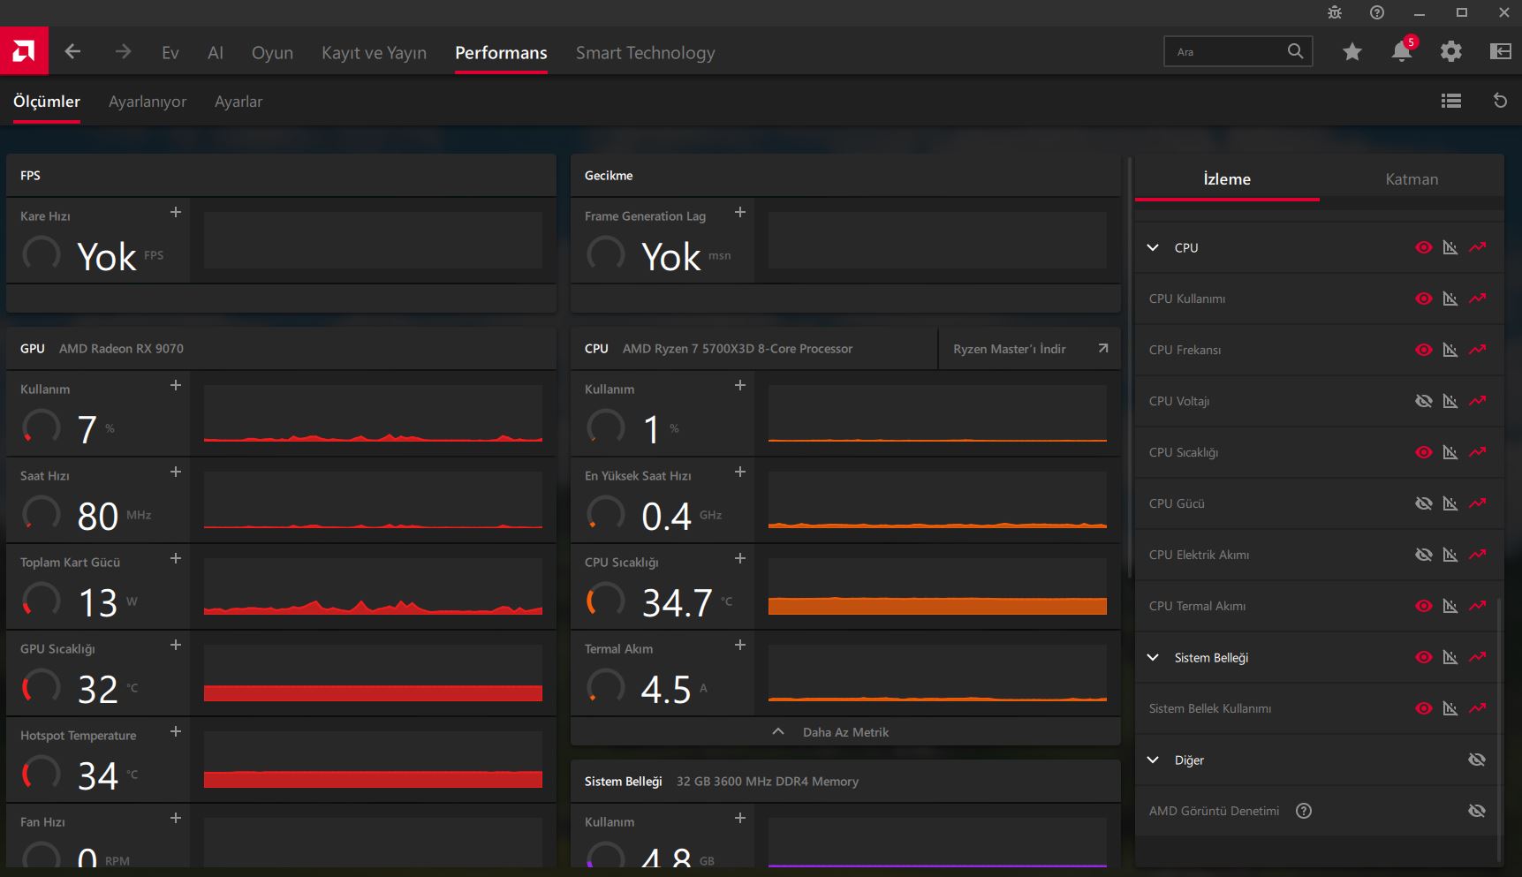The image size is (1522, 877).
Task: Hide CPU Sıcaklığı with eye toggle
Action: [1424, 452]
